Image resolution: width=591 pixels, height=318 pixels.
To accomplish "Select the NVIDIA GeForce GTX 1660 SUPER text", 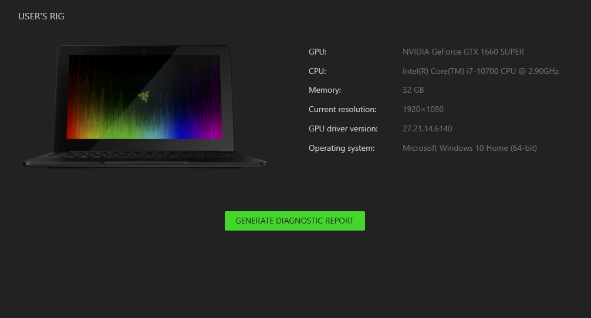I will tap(463, 52).
